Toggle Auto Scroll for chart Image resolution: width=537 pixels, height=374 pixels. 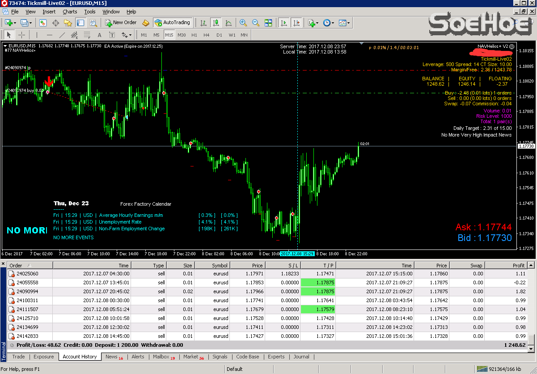coord(283,22)
